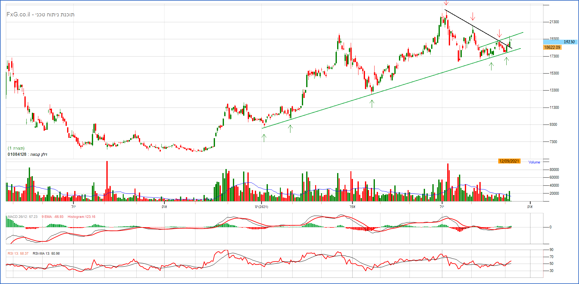Click the second green up arrow from the left
Viewport: 579px width, 284px height.
(290, 129)
